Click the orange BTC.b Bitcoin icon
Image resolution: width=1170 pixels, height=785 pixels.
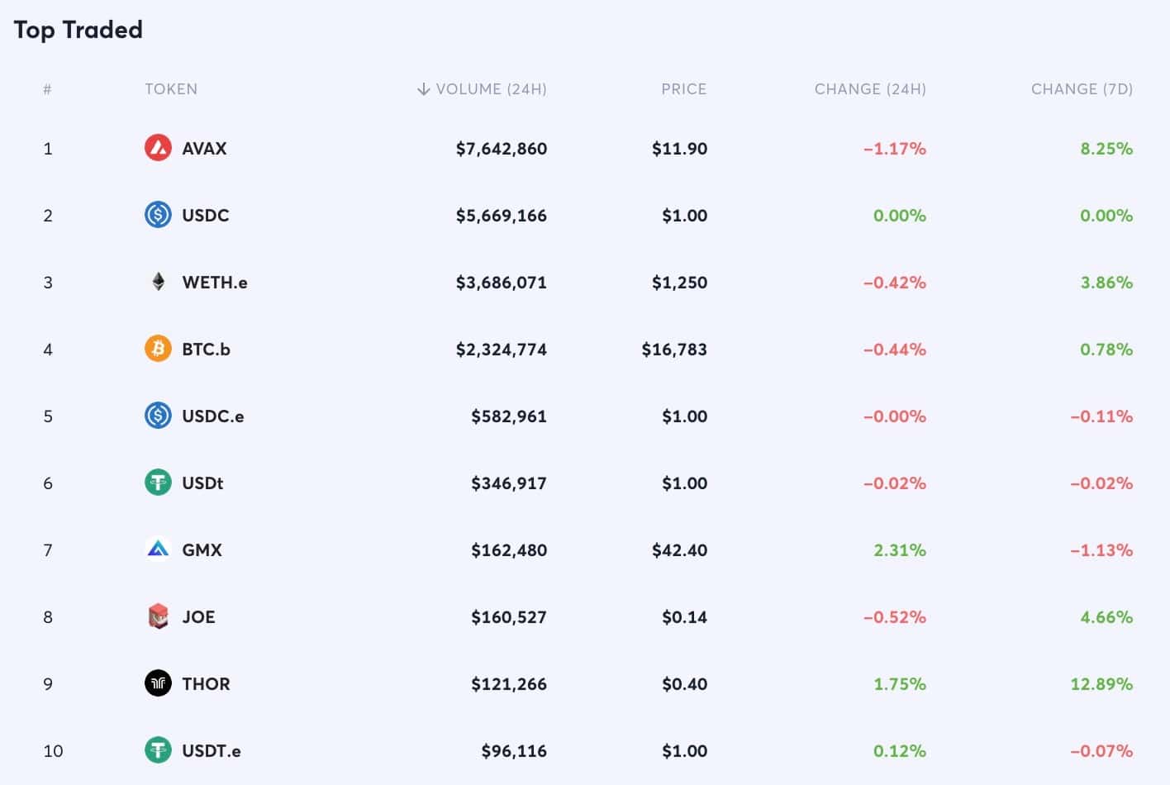click(x=158, y=349)
